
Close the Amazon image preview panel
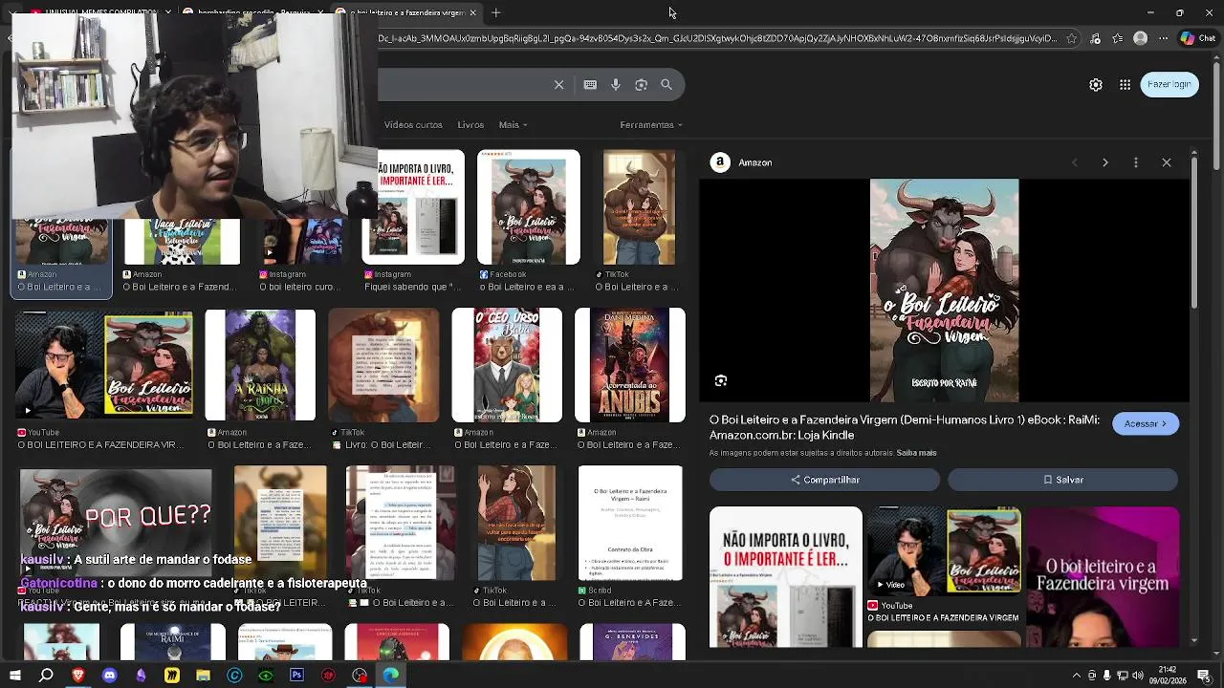[1167, 163]
